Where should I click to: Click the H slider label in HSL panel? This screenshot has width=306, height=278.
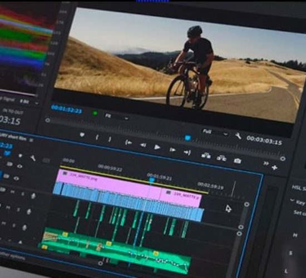(x=295, y=235)
